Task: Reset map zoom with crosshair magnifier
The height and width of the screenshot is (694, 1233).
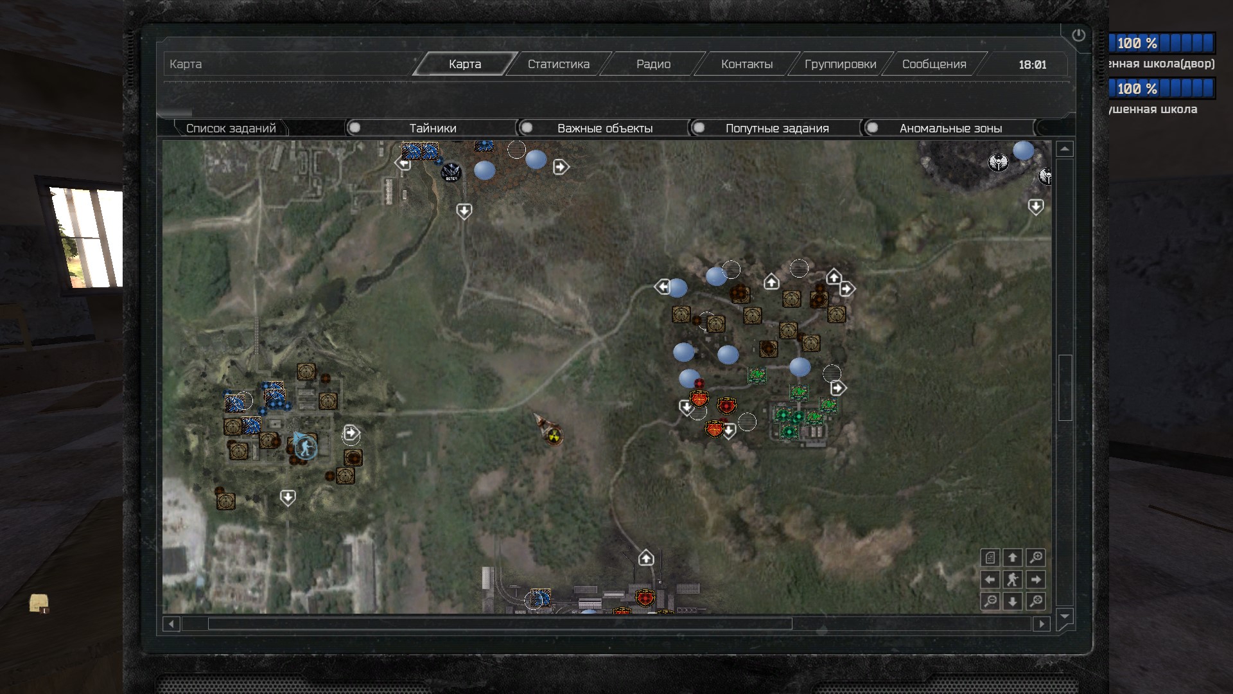Action: [1036, 601]
